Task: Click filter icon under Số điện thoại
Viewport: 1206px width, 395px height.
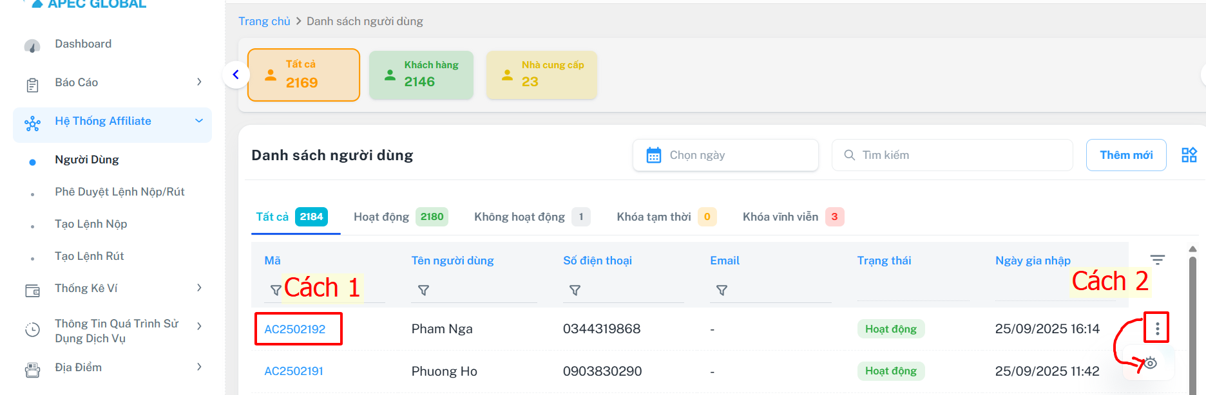Action: [x=575, y=290]
